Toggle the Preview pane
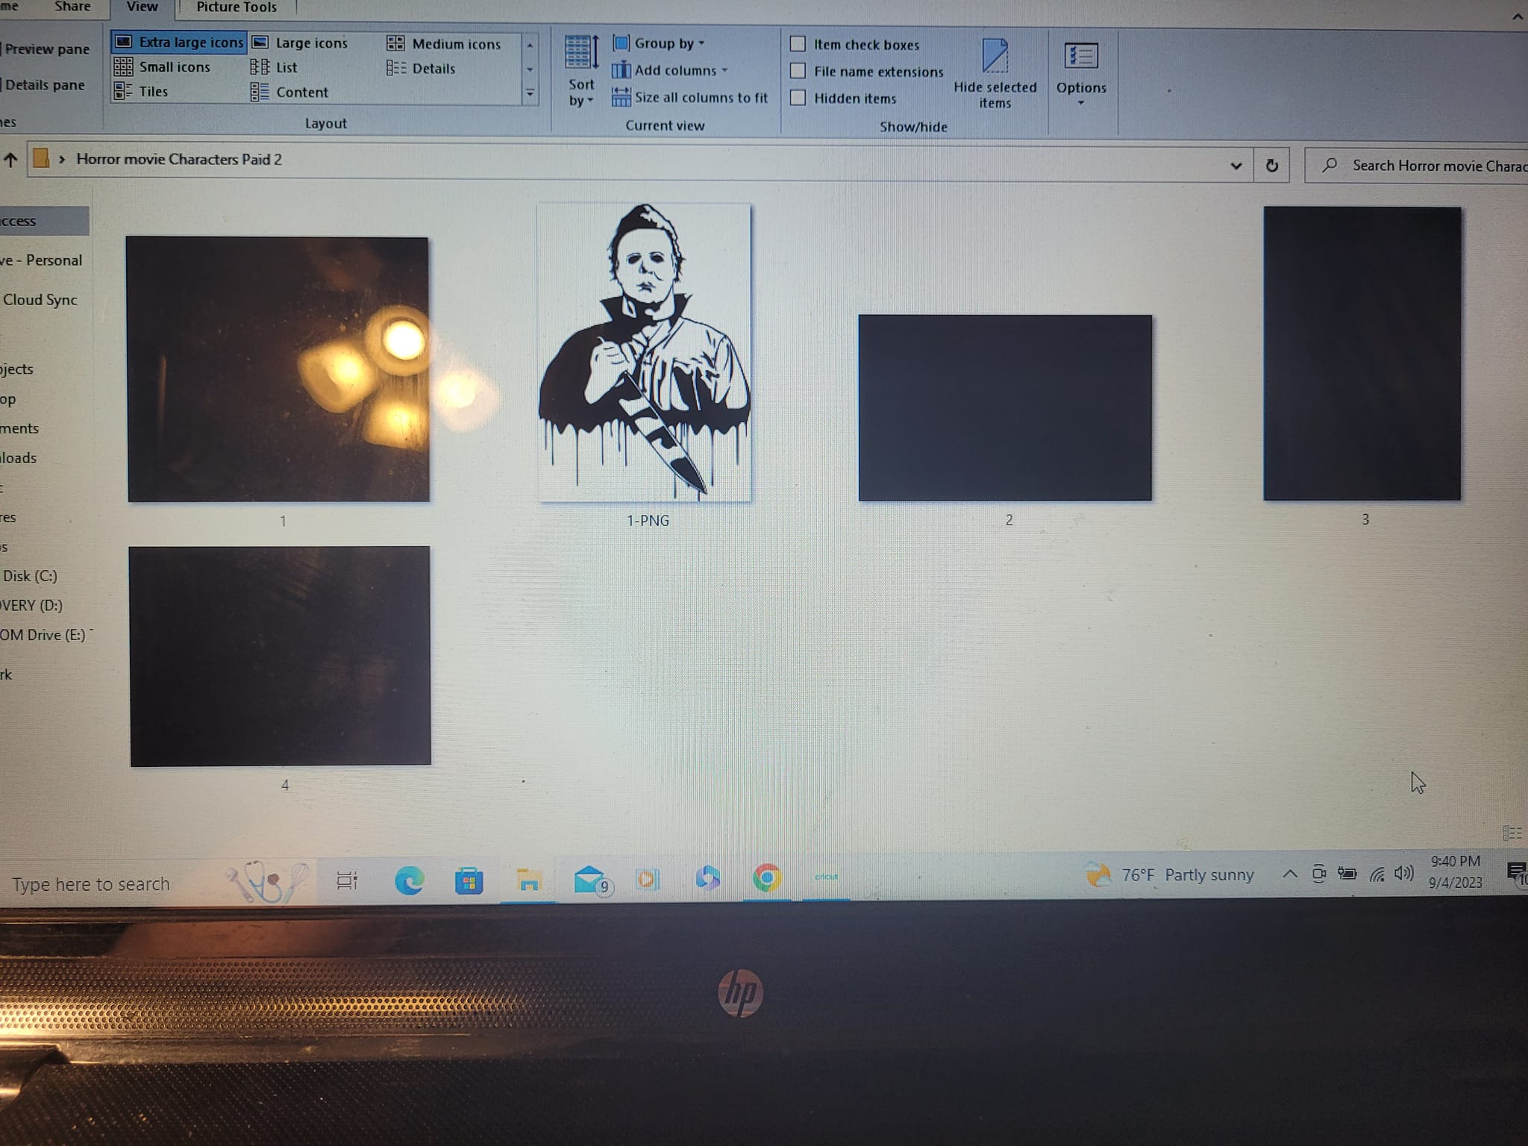Image resolution: width=1528 pixels, height=1146 pixels. pyautogui.click(x=46, y=49)
